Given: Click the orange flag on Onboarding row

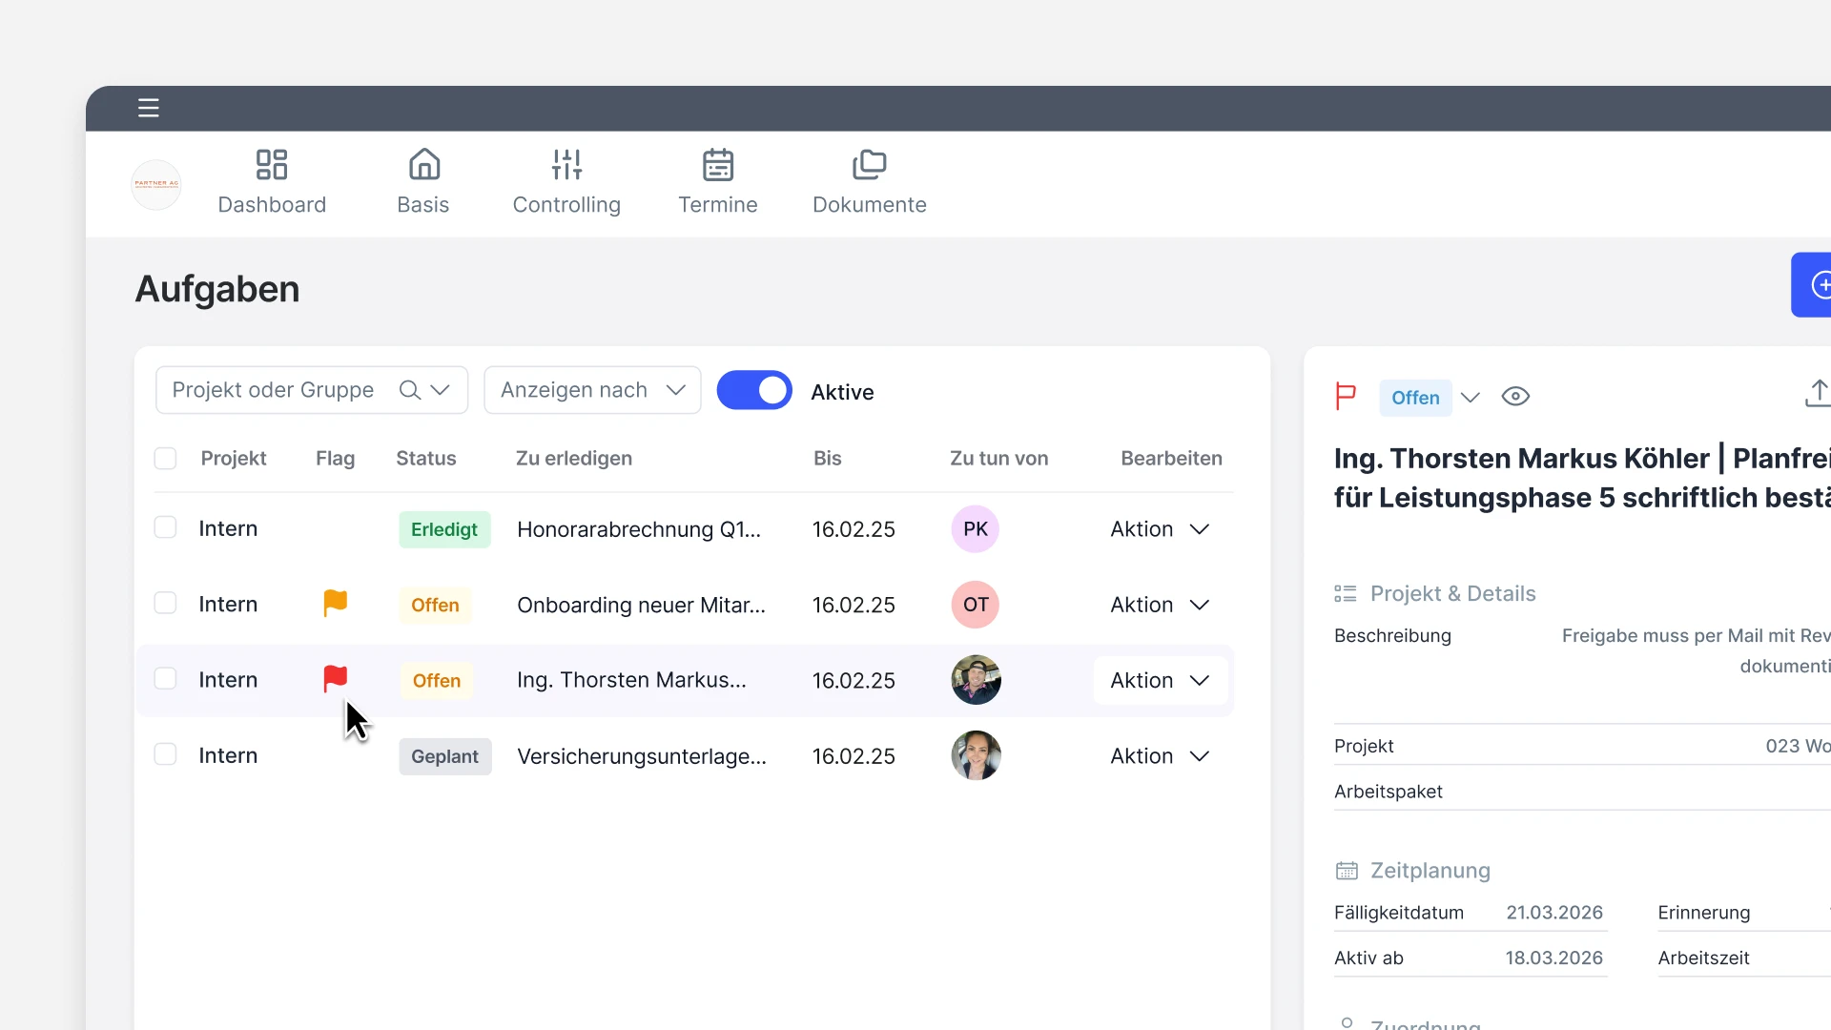Looking at the screenshot, I should [x=335, y=603].
